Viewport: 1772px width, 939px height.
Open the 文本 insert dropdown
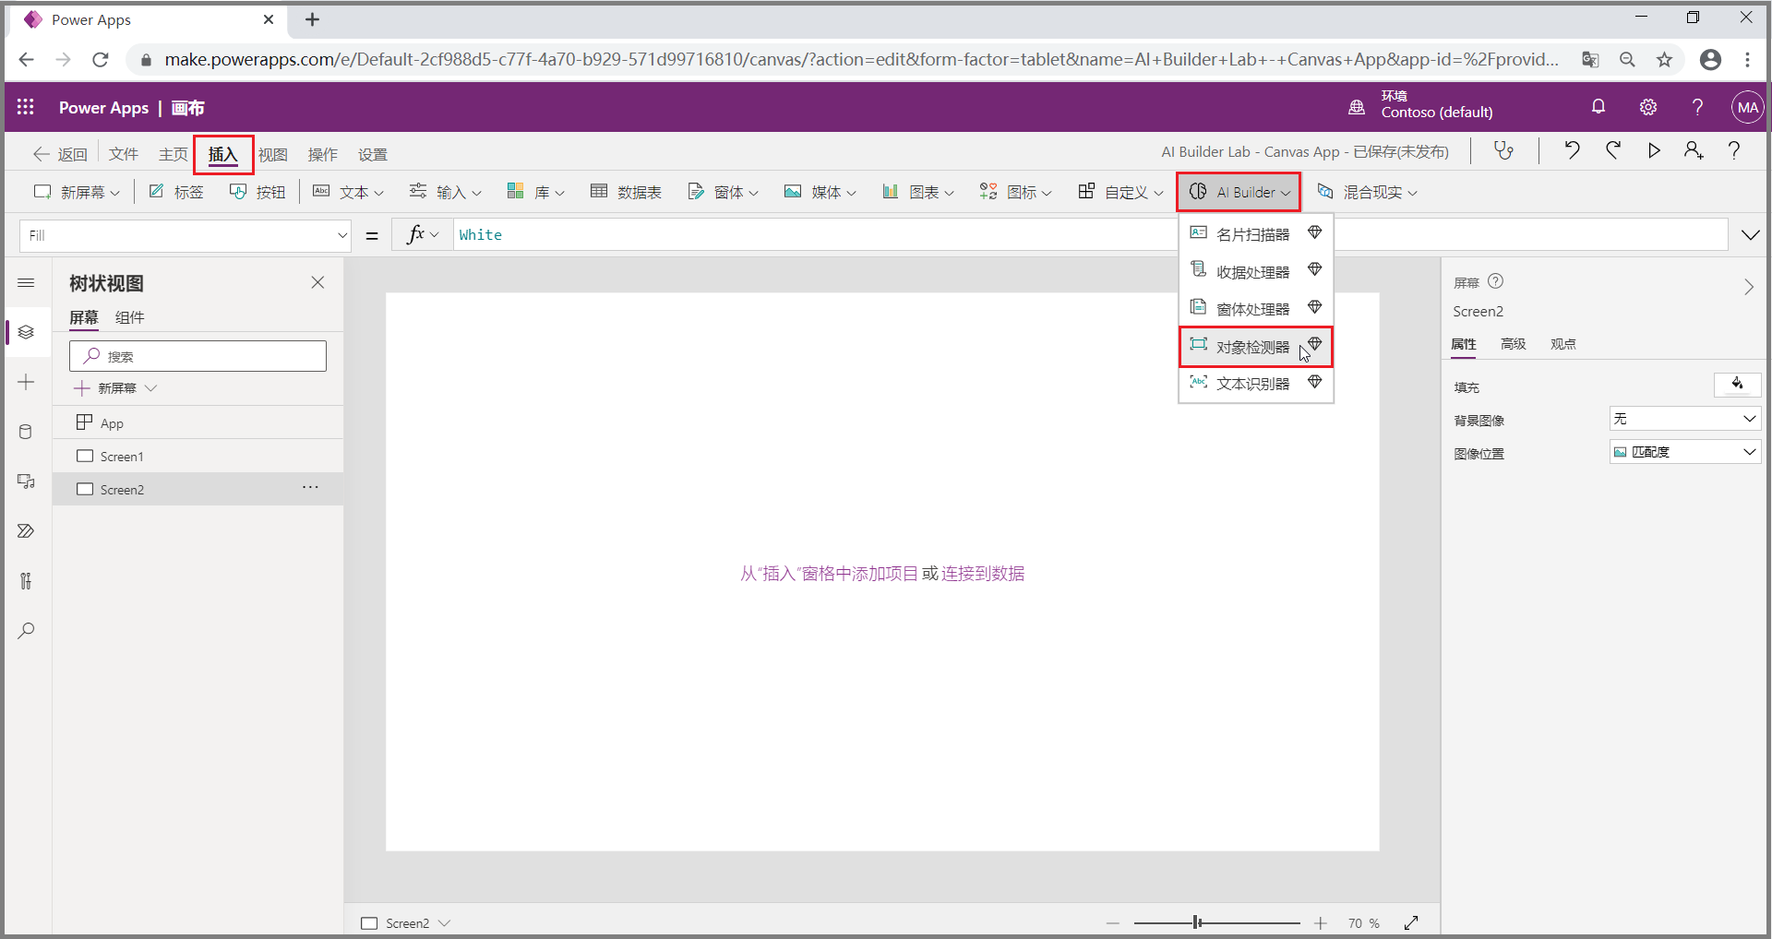click(348, 192)
